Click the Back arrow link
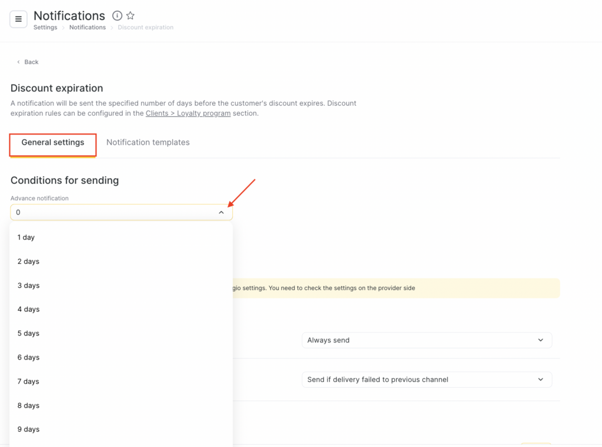The width and height of the screenshot is (602, 447). [28, 62]
